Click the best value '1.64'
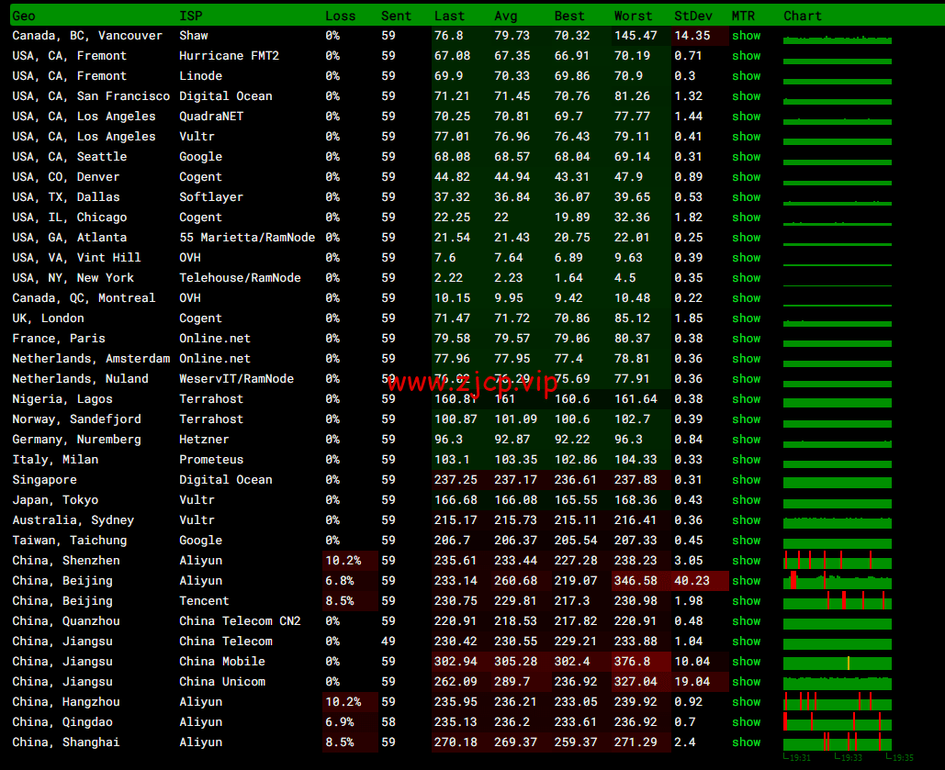945x770 pixels. tap(569, 278)
